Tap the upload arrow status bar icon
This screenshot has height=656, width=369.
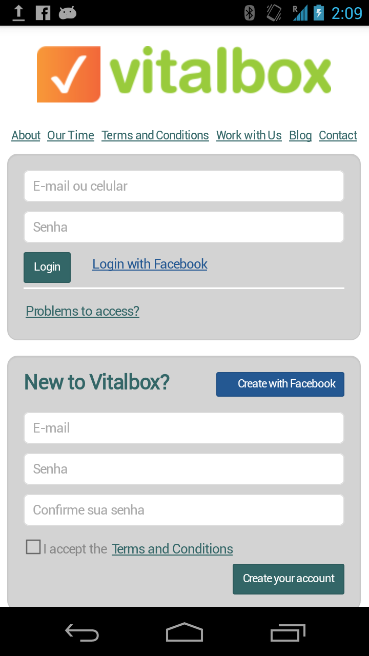tap(18, 13)
